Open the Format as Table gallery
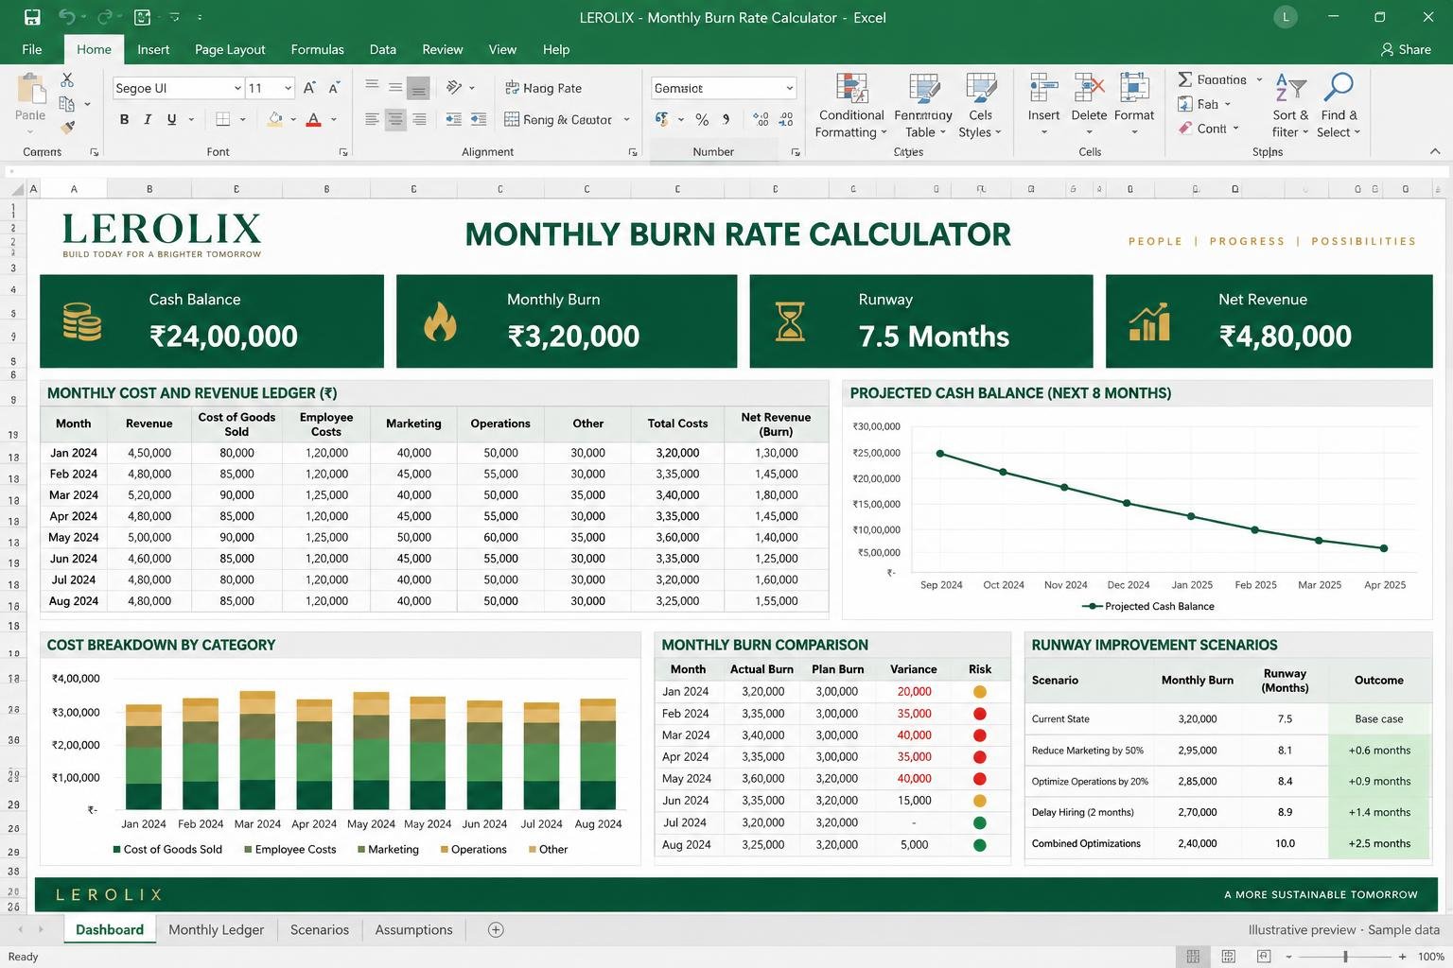Viewport: 1453px width, 968px height. tap(922, 107)
